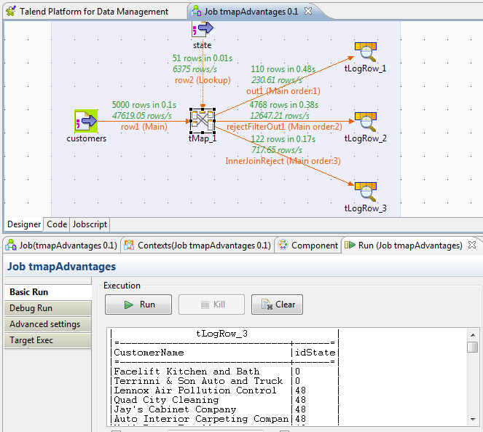
Task: Click the Kill button
Action: 211,305
